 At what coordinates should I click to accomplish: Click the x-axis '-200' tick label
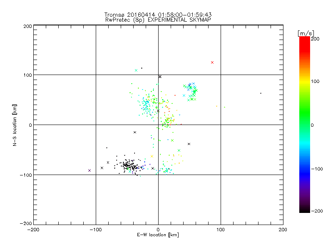(x=33, y=230)
